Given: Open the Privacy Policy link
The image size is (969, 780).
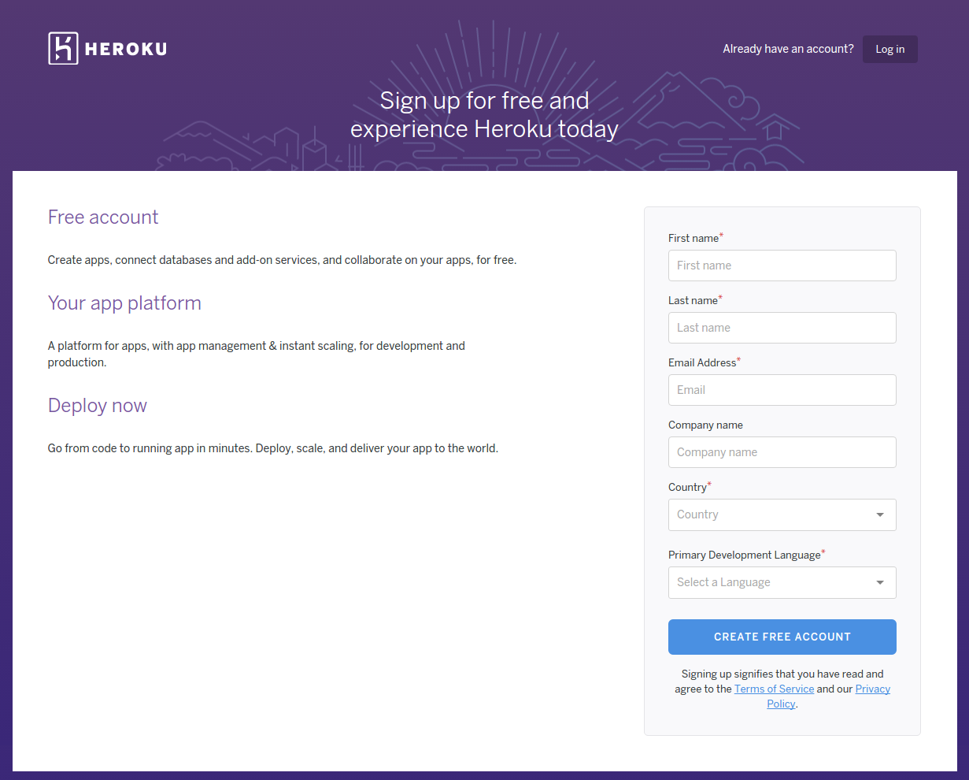Looking at the screenshot, I should 872,688.
